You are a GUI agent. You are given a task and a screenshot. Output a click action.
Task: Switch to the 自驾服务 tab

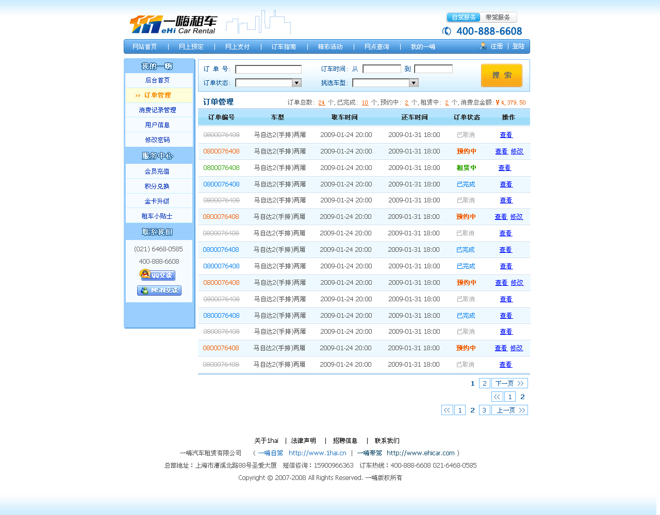point(464,18)
